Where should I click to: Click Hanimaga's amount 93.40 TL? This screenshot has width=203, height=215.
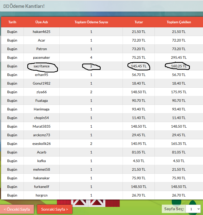click(139, 109)
